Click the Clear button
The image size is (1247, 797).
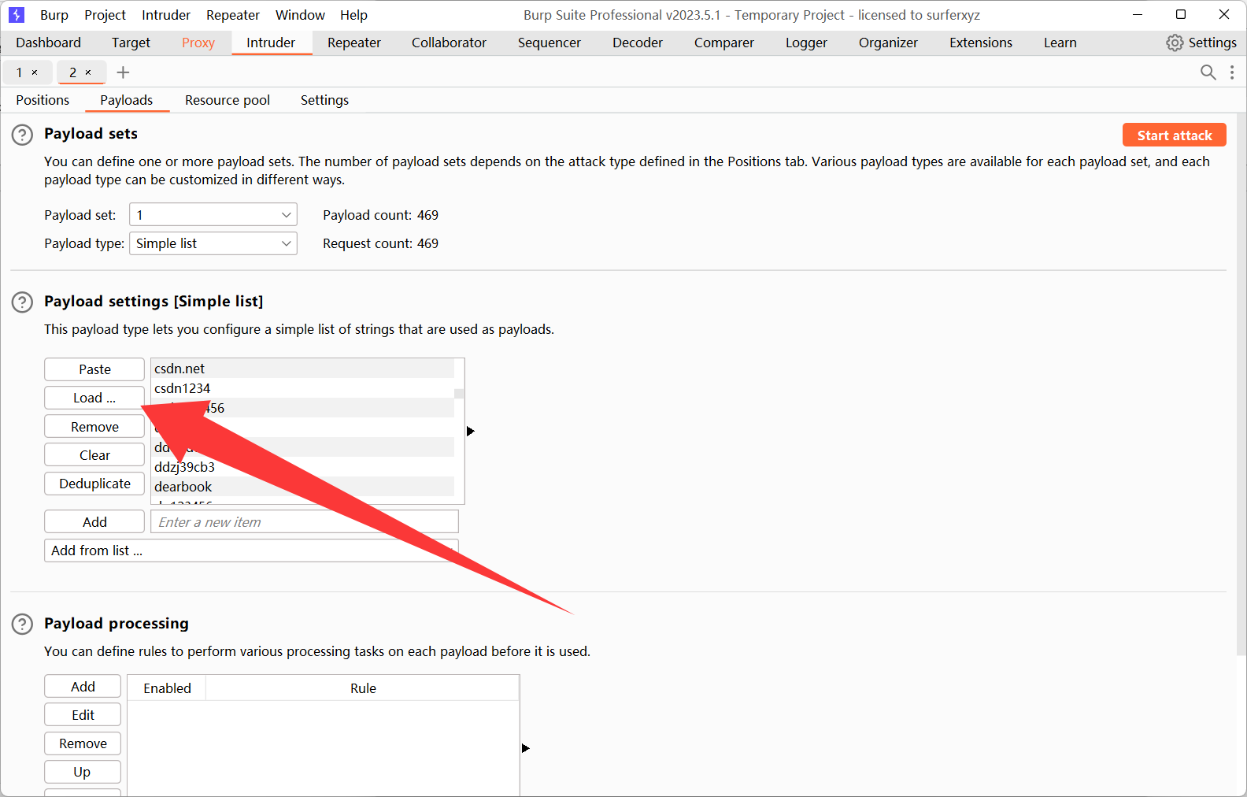coord(94,455)
